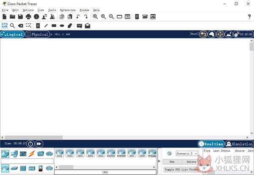Screen dimensions: 254x175
Task: Choose the Place Note tool
Action: 38,25
